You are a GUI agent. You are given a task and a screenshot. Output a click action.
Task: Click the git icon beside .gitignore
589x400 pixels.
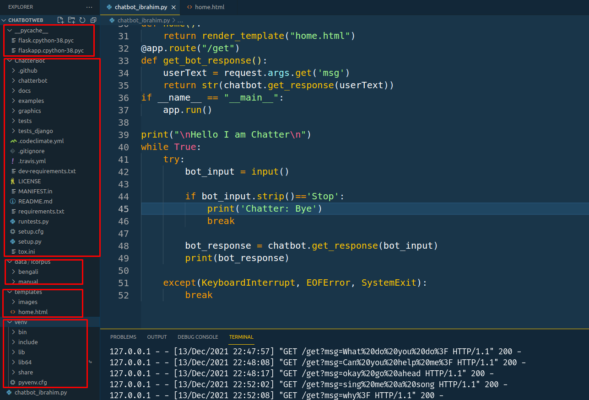click(x=13, y=151)
